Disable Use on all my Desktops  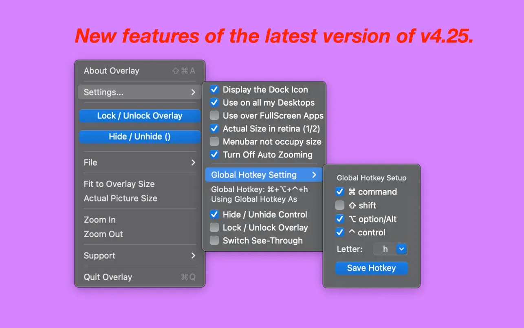pos(214,102)
